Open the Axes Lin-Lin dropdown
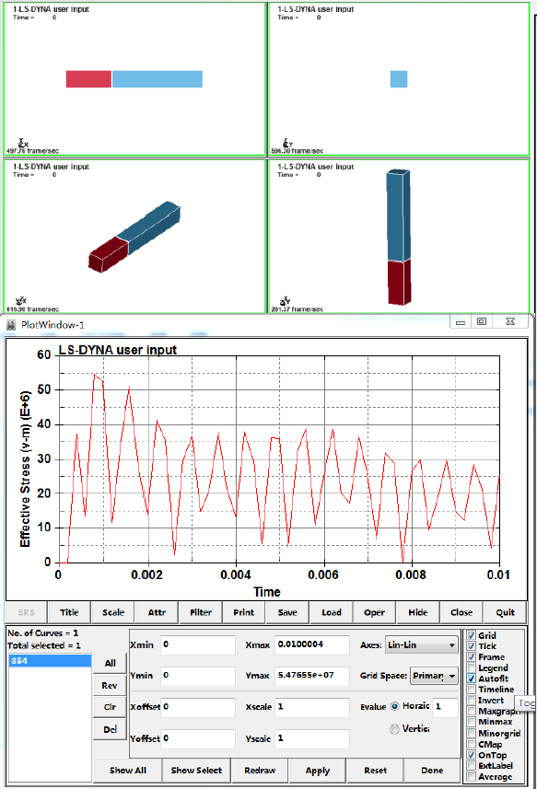This screenshot has height=789, width=537. pyautogui.click(x=422, y=645)
